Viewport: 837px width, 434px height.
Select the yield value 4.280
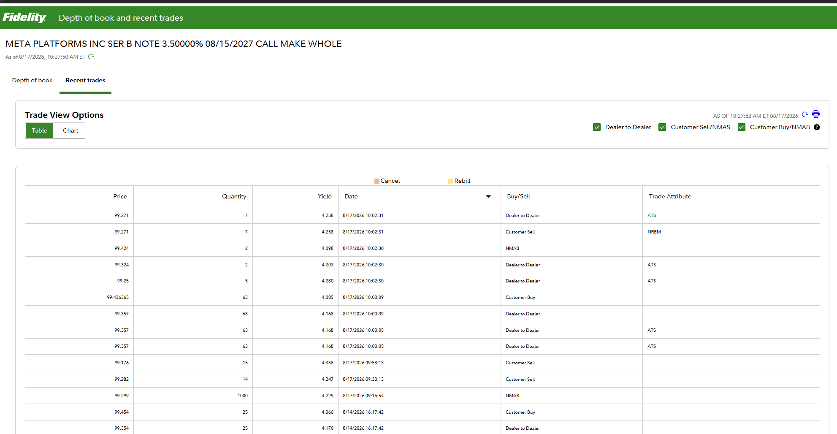328,281
